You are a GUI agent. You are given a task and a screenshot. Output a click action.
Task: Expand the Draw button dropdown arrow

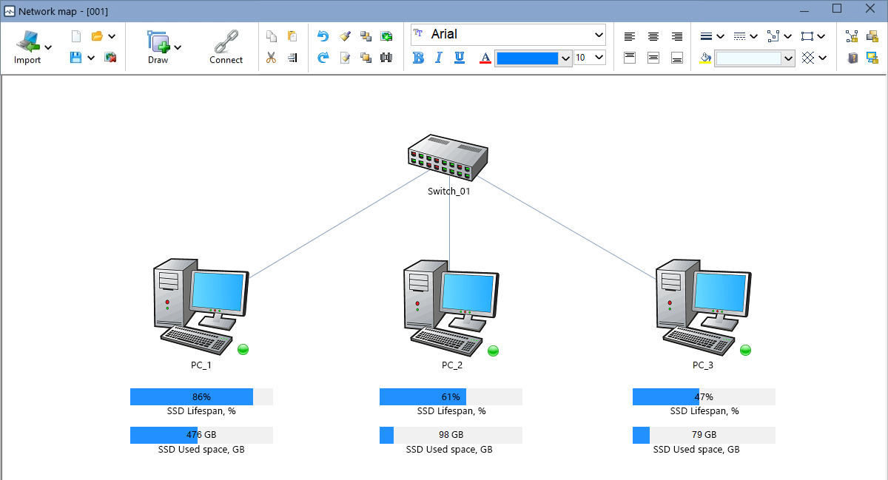[x=178, y=47]
